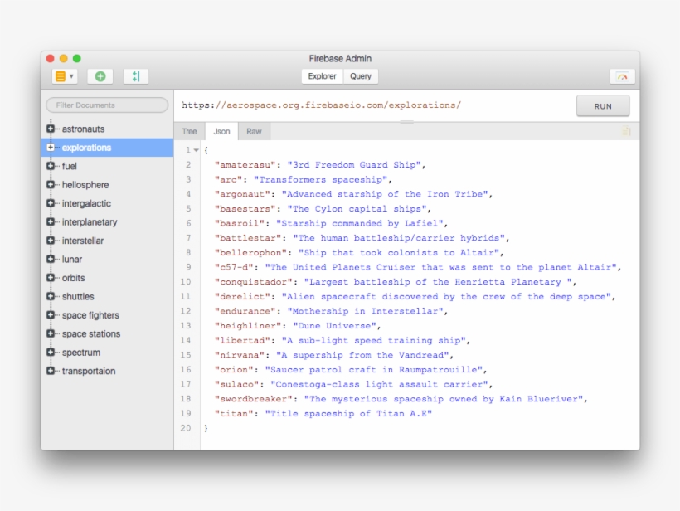Click the "derelict" key on line 11
This screenshot has width=680, height=511.
(242, 297)
